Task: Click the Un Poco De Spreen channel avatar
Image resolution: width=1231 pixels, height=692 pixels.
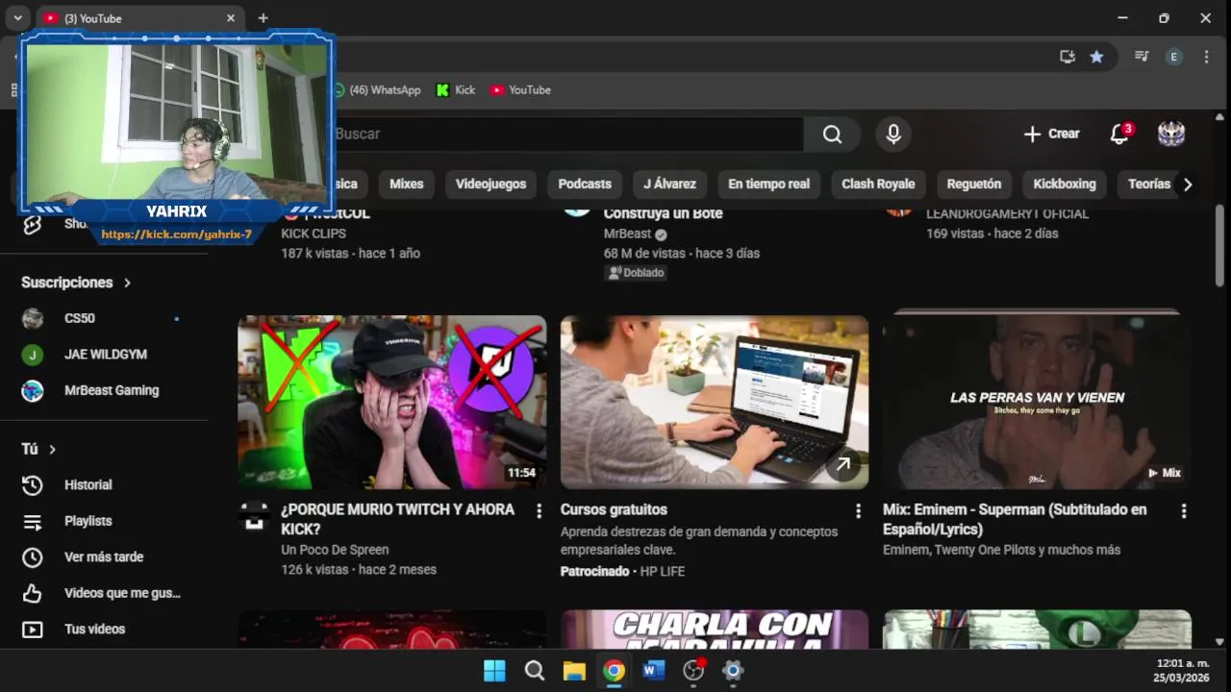Action: [x=254, y=516]
